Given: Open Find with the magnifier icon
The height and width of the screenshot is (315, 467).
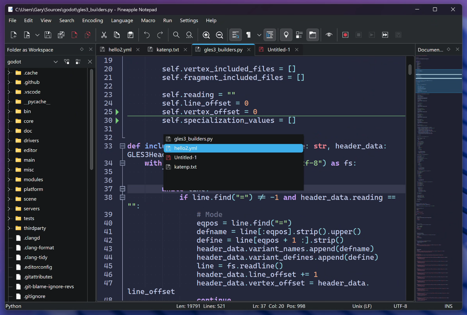Looking at the screenshot, I should point(176,35).
